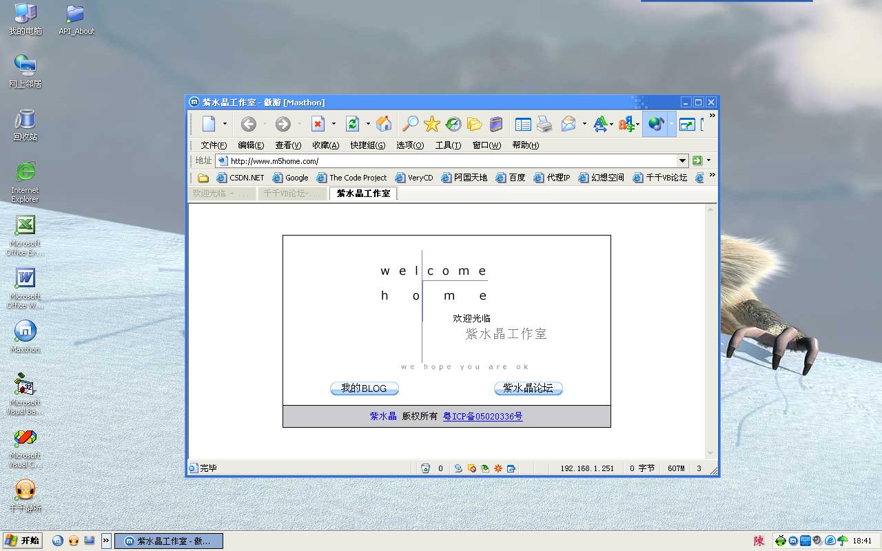
Task: Click the blue network icon in status bar
Action: click(x=458, y=468)
